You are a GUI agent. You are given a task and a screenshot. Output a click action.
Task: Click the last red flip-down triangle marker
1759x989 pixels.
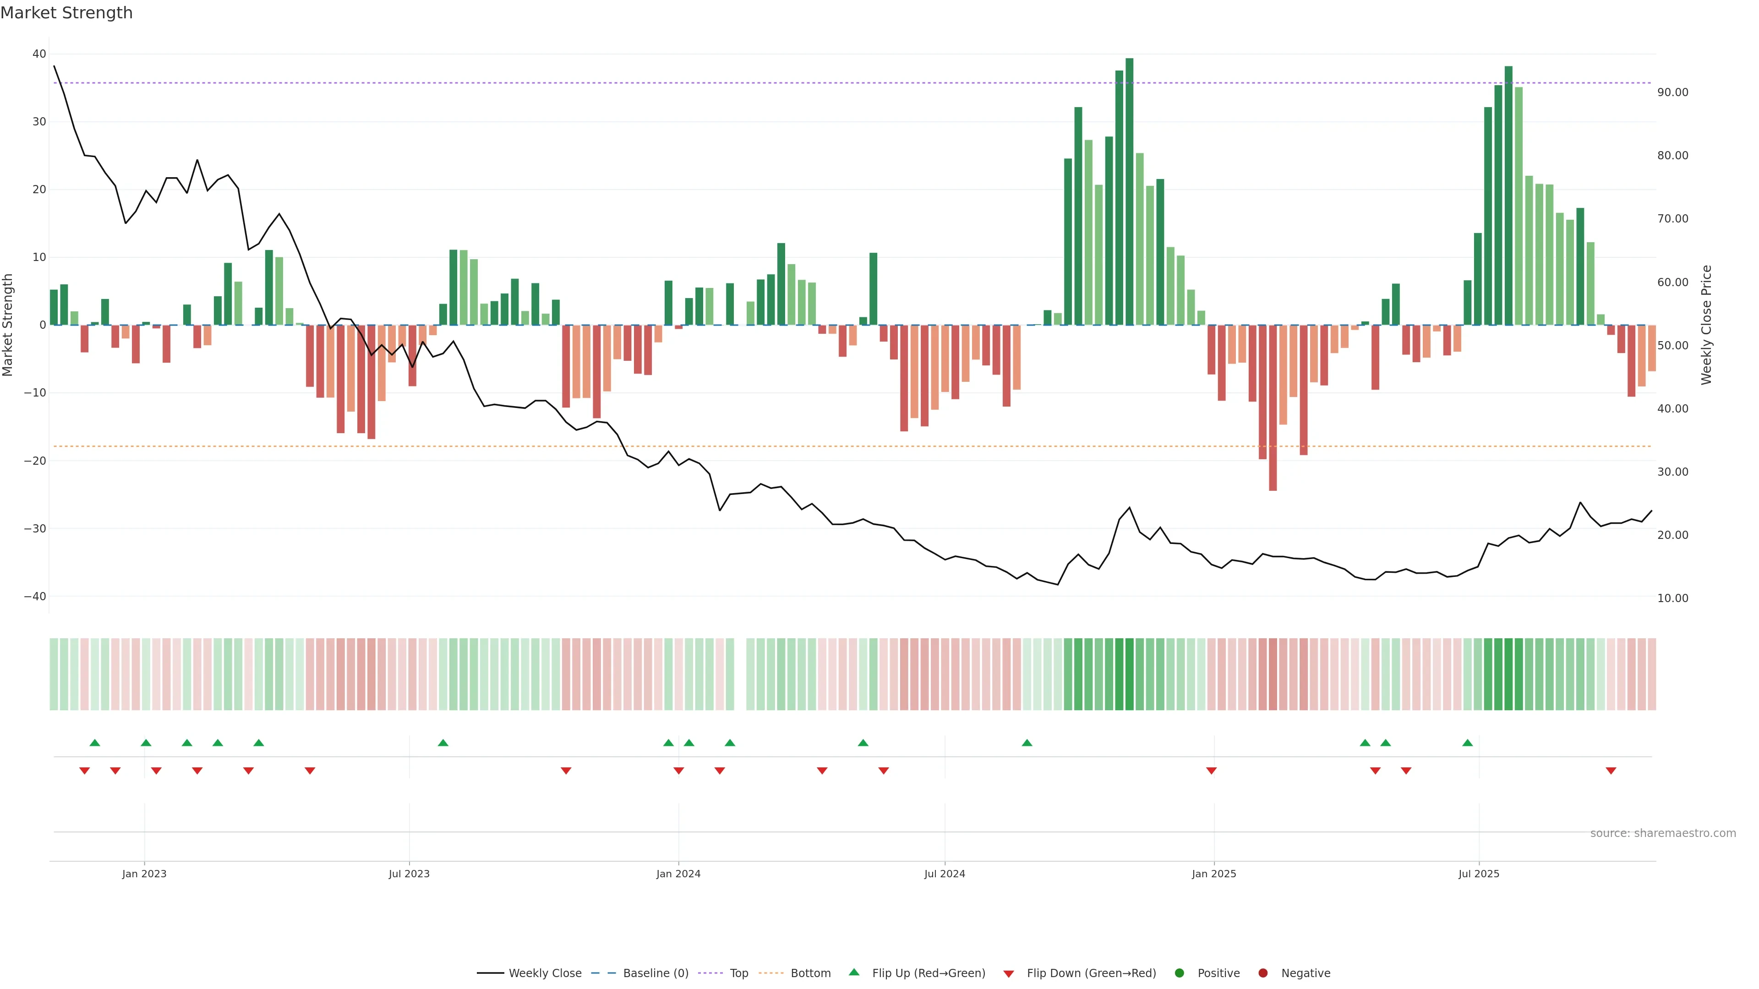pos(1611,771)
